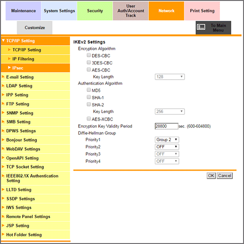Open the Priority1 Diffie-Hellman Group dropdown
This screenshot has height=244, width=244.
[x=167, y=139]
